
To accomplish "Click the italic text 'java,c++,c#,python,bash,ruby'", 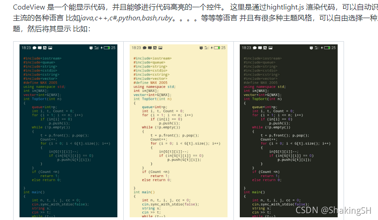I will pos(126,18).
